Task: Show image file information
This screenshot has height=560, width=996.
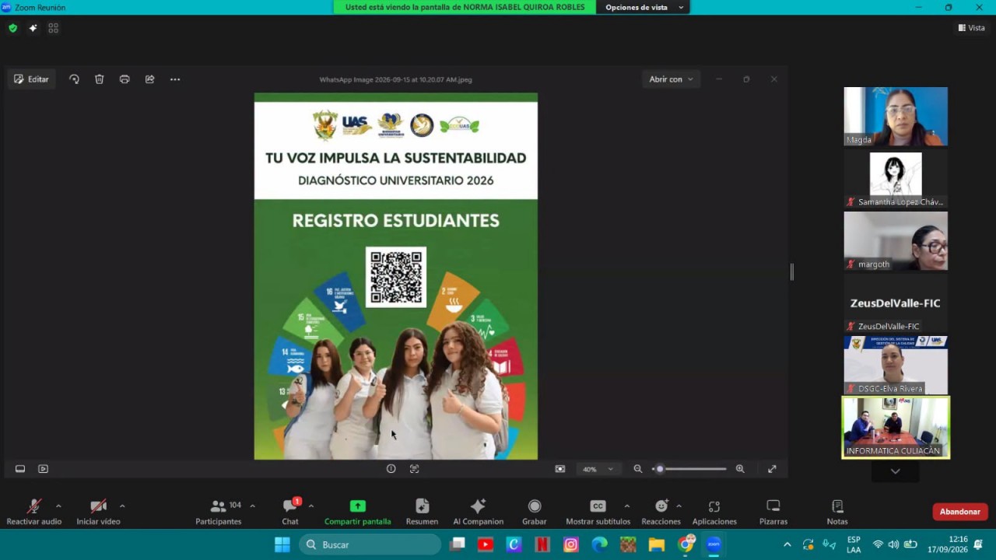Action: click(391, 469)
